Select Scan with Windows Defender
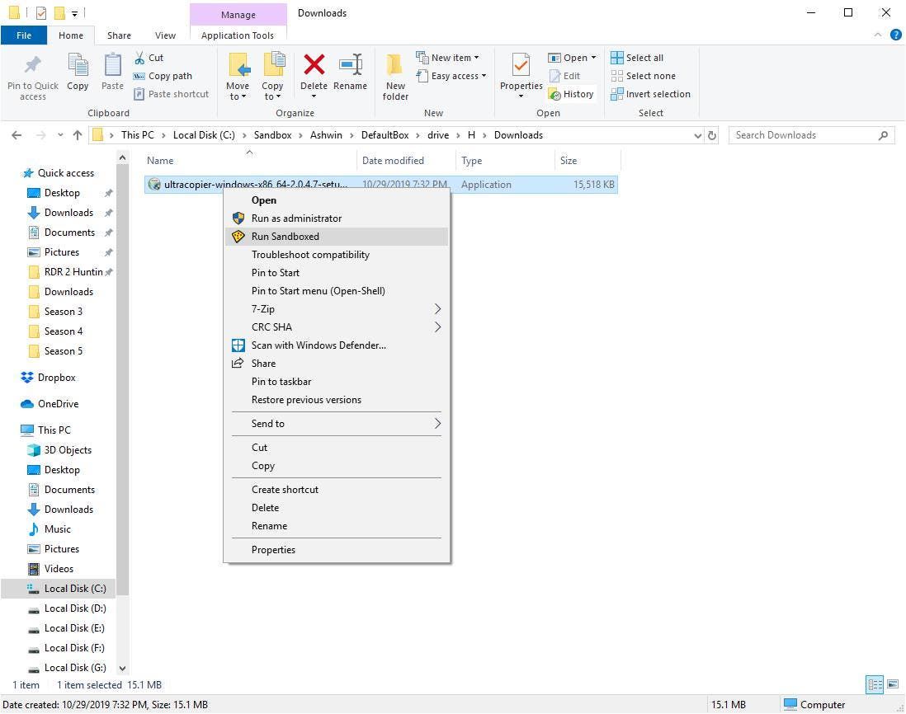This screenshot has height=714, width=906. pos(337,345)
